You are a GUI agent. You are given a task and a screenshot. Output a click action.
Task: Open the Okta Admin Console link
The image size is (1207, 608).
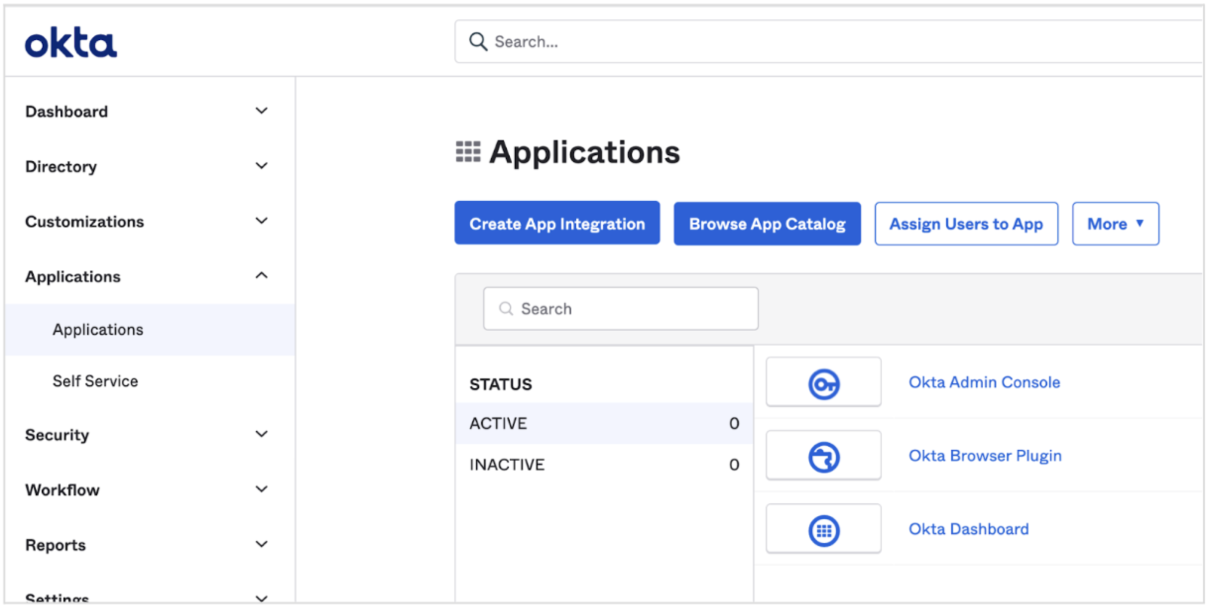(x=984, y=382)
